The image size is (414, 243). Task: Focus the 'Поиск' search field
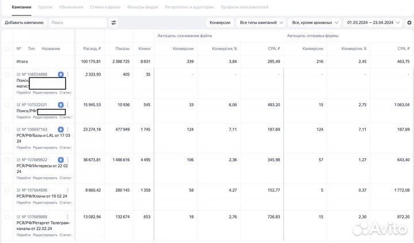(x=78, y=23)
